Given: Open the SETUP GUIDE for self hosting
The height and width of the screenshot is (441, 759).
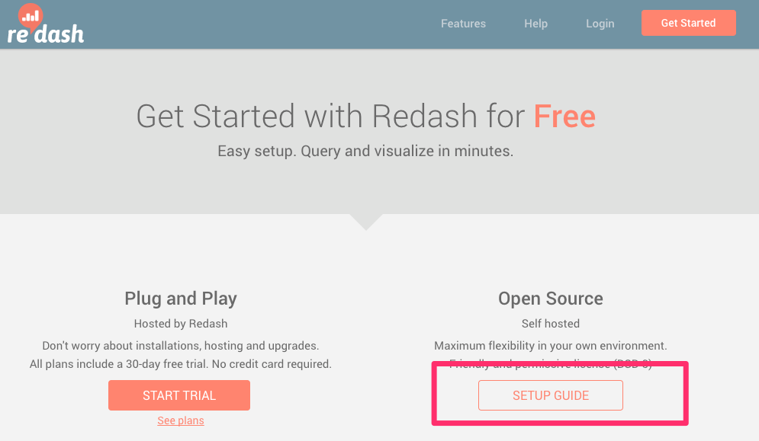Looking at the screenshot, I should click(x=551, y=395).
